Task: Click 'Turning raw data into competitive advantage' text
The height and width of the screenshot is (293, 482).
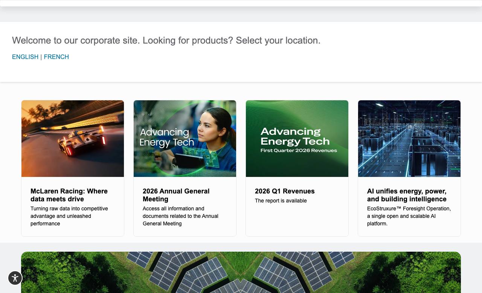Action: coord(69,216)
